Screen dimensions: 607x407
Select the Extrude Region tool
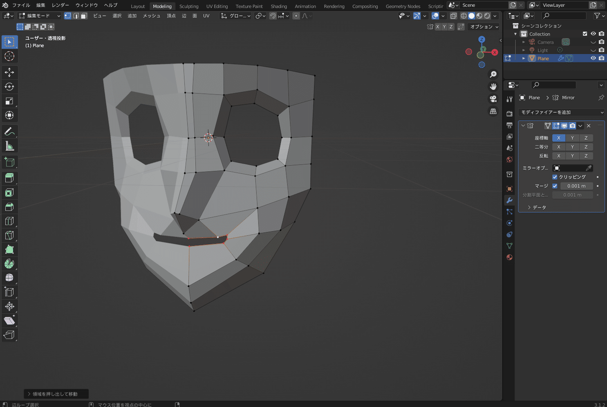coord(10,178)
